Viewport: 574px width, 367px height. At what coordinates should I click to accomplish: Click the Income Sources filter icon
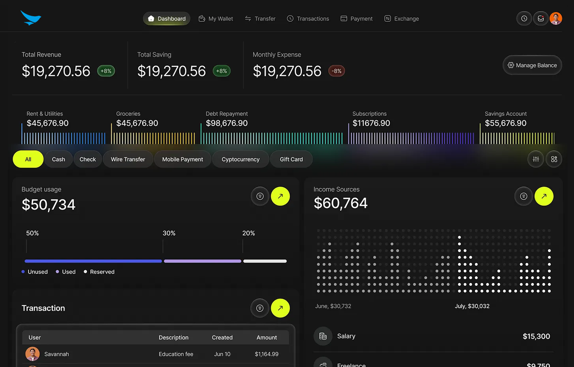(x=524, y=196)
